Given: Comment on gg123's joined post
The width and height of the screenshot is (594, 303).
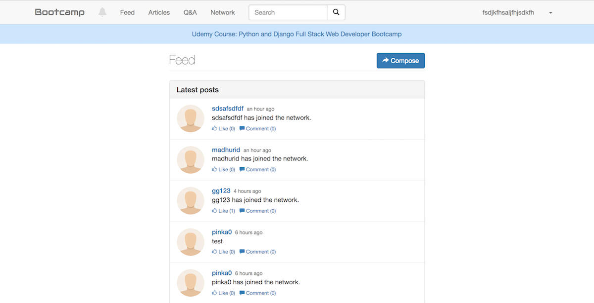Looking at the screenshot, I should point(257,211).
